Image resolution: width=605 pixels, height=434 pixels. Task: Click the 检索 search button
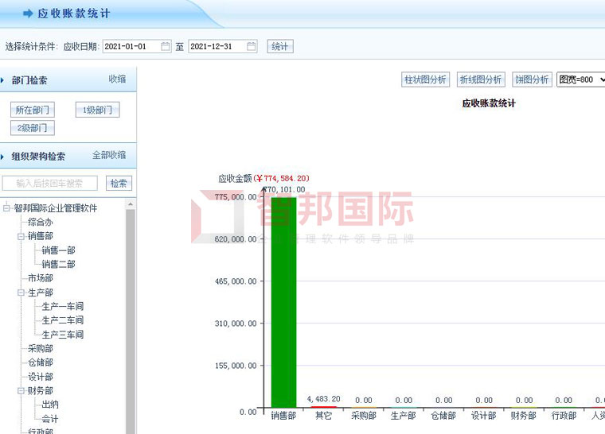(119, 183)
